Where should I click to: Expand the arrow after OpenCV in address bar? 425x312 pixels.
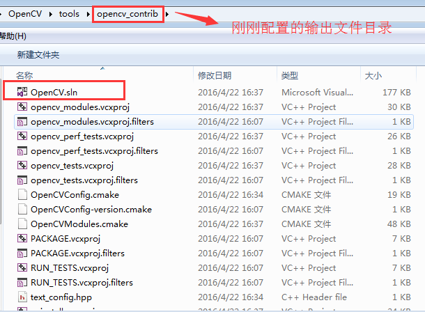[51, 14]
